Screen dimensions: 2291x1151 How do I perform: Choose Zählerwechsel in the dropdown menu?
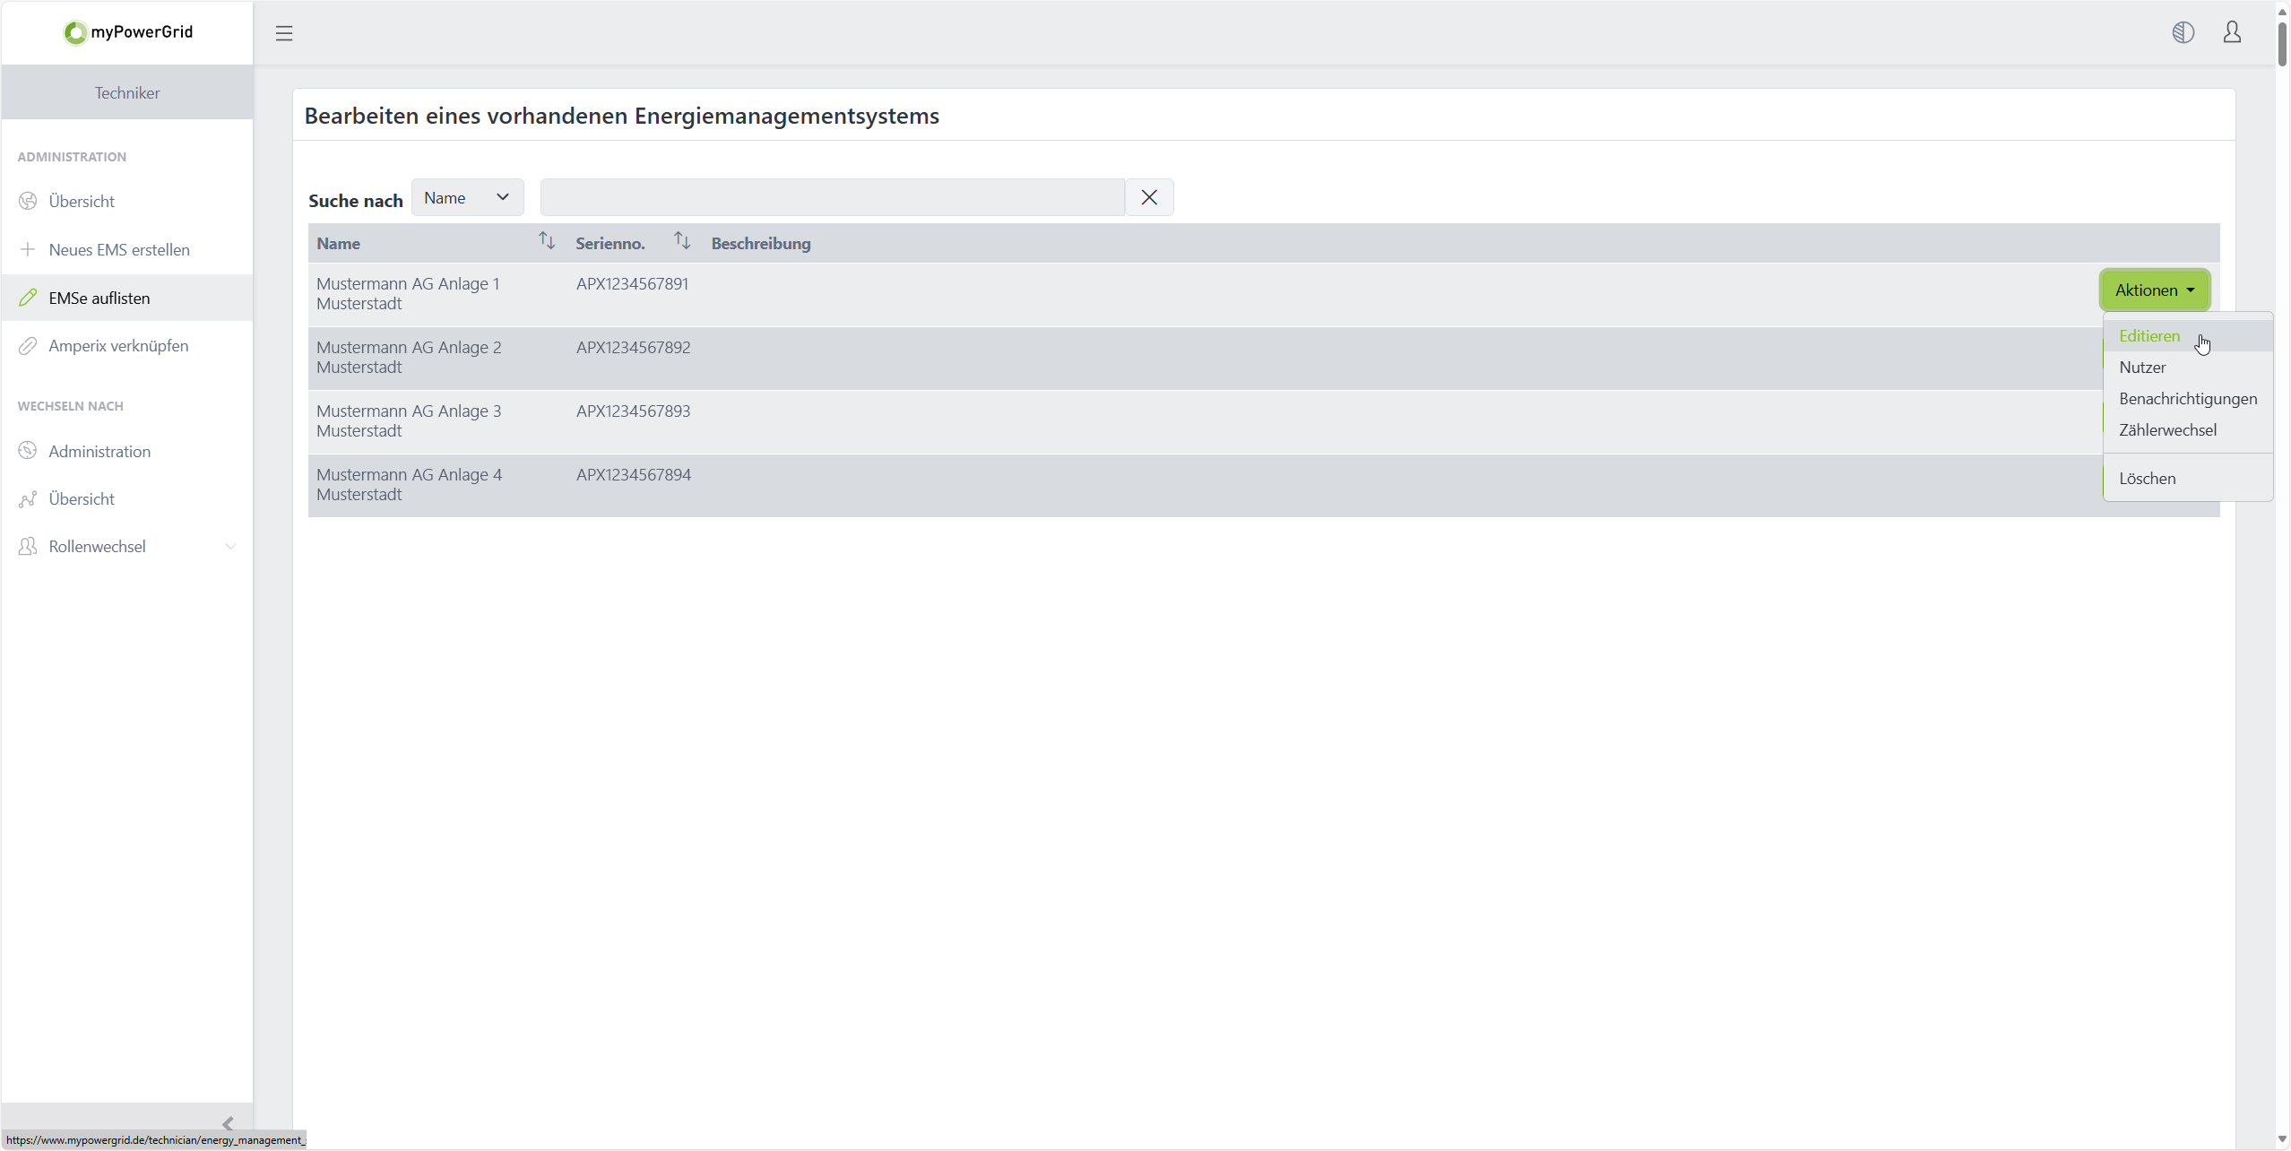2167,430
